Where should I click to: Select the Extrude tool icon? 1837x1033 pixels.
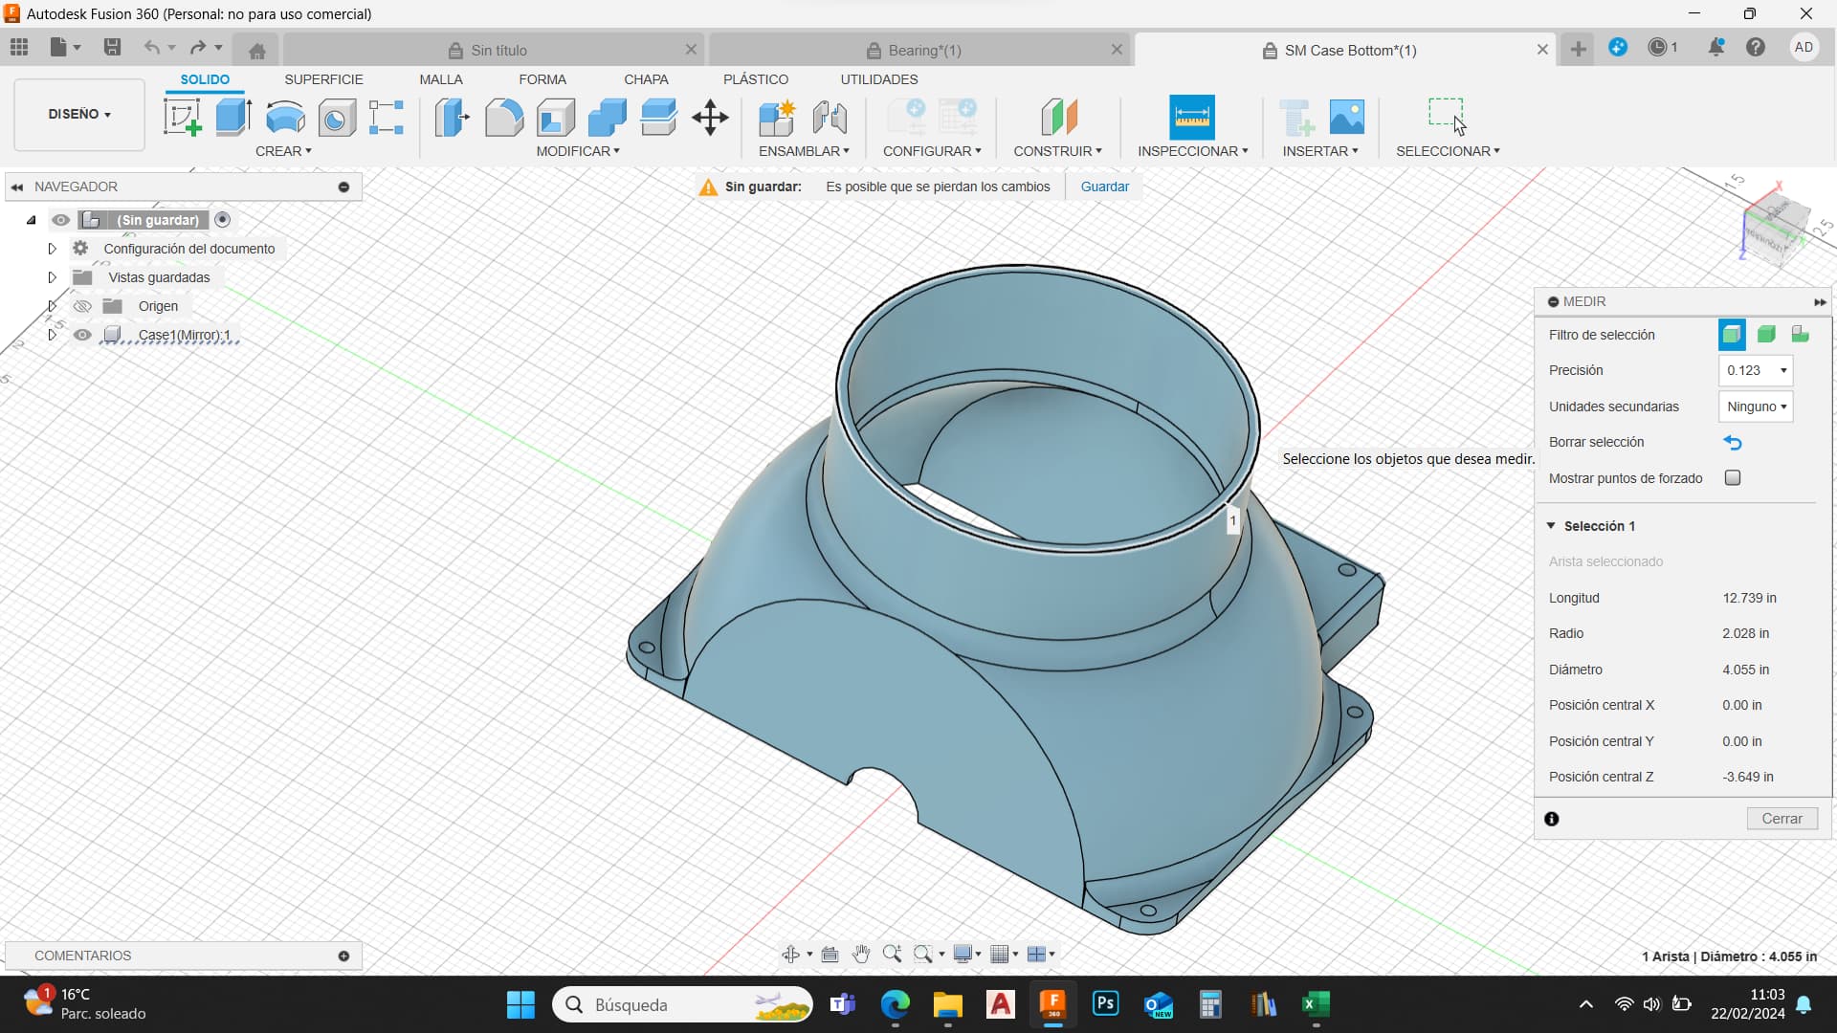tap(233, 118)
